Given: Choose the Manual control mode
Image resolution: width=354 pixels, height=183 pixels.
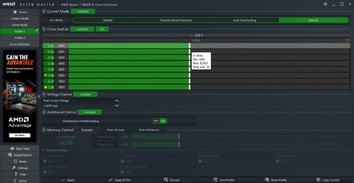Looking at the screenshot, I should click(x=313, y=20).
